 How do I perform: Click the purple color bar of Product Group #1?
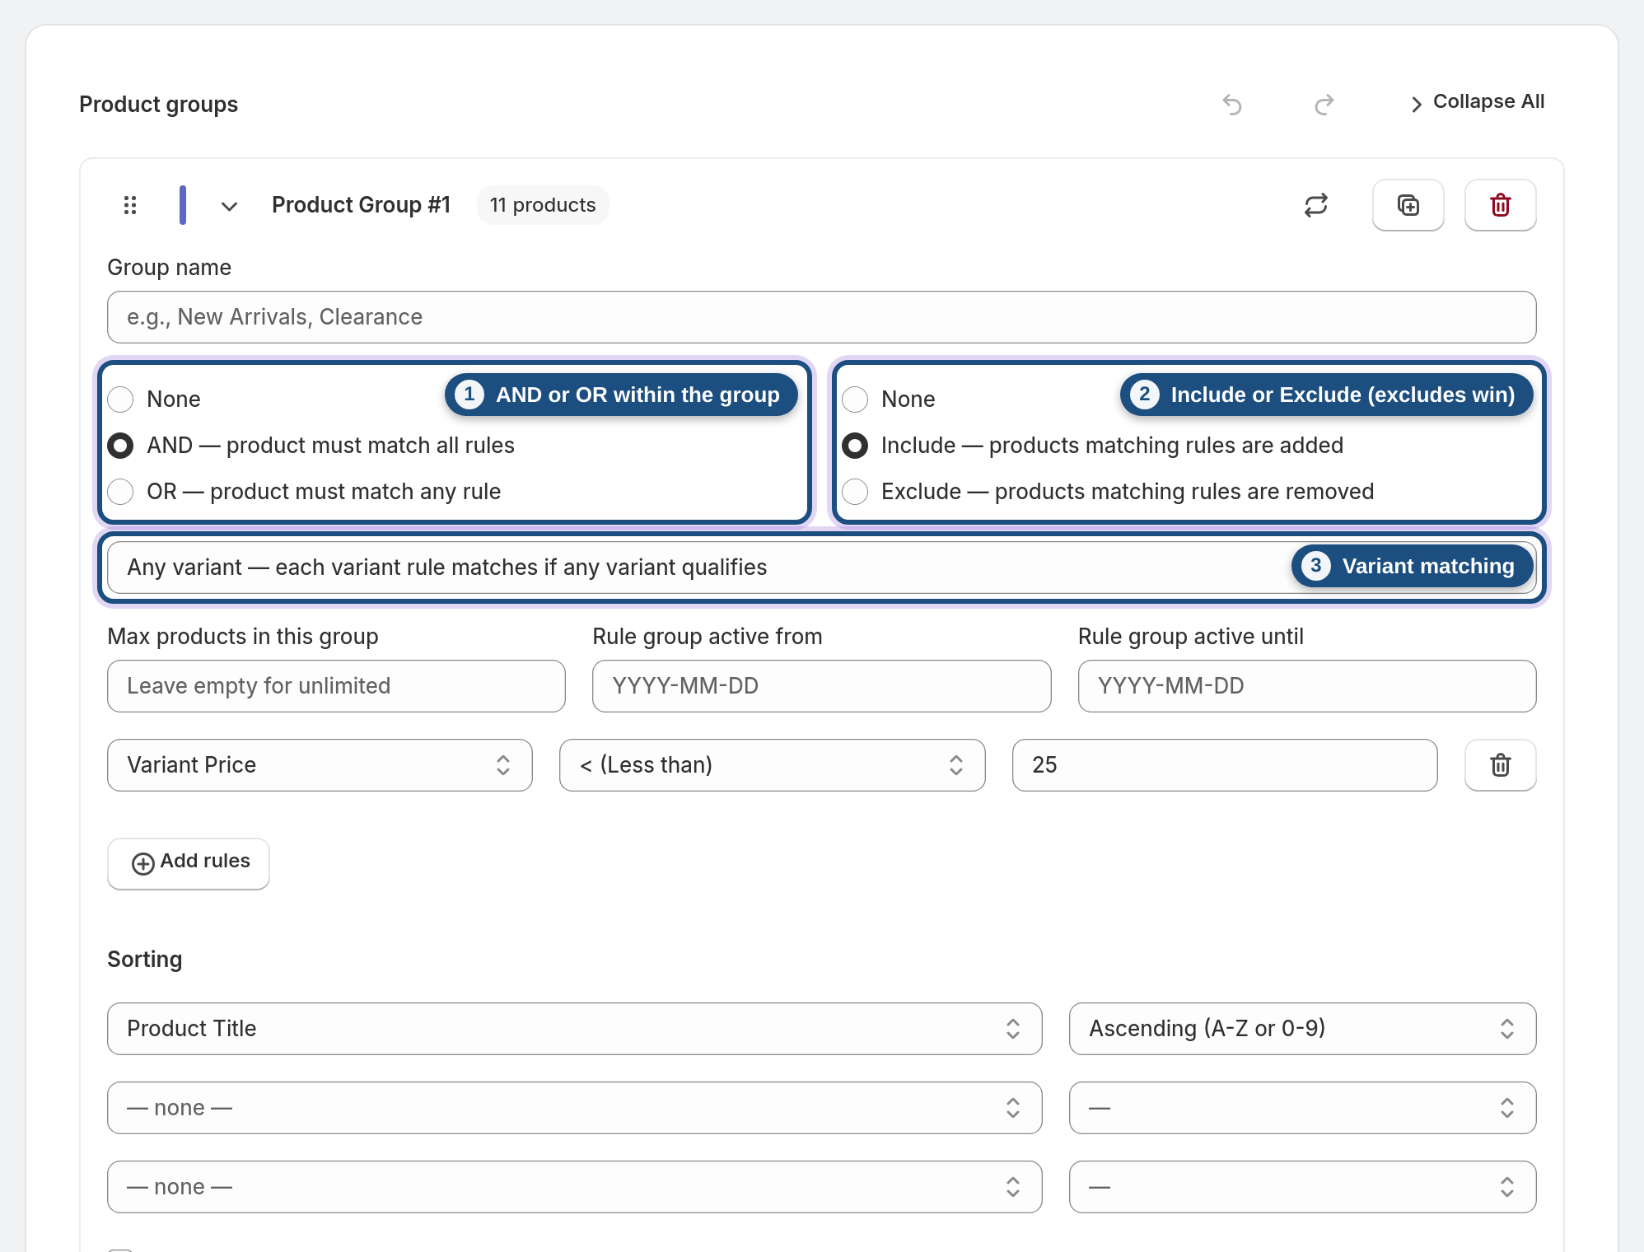pos(183,205)
